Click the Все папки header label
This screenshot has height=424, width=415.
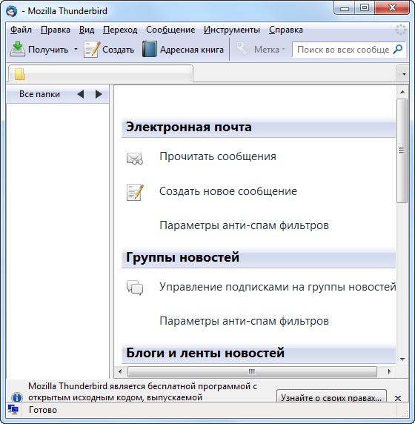point(39,94)
